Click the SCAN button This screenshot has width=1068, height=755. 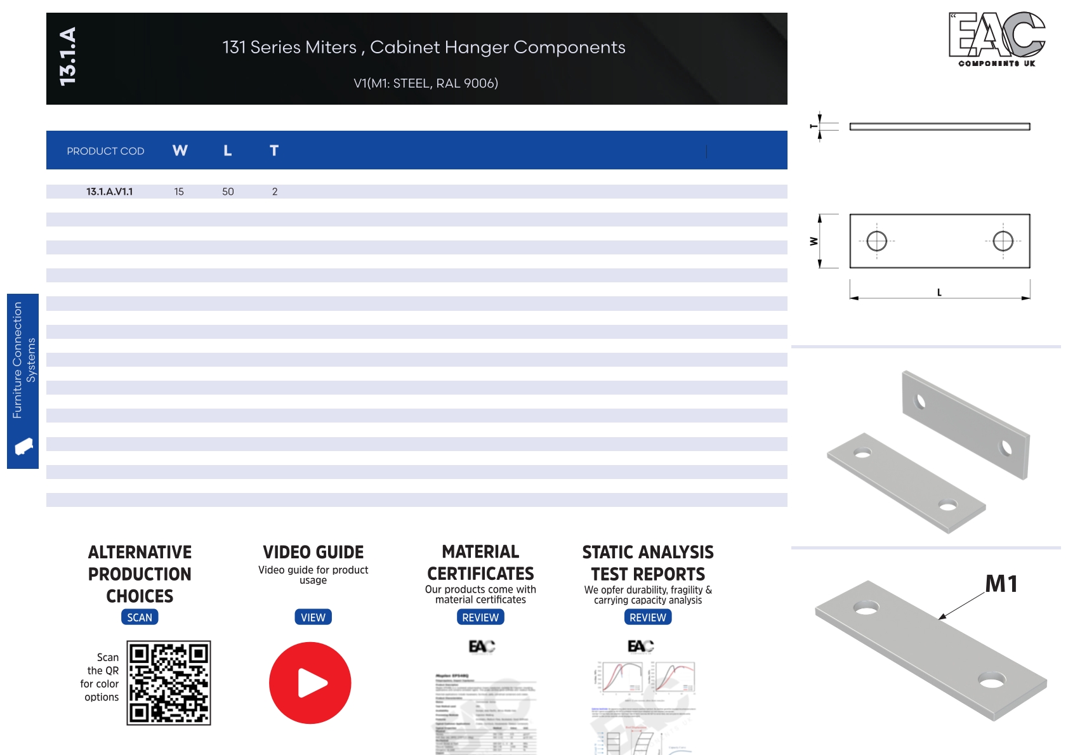(x=140, y=617)
